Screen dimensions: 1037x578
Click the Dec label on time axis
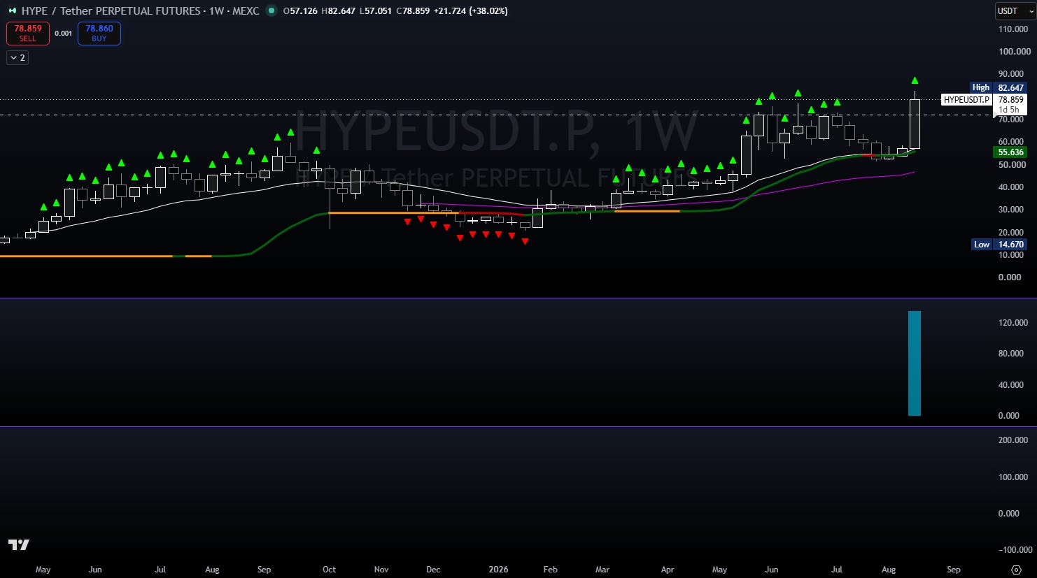pyautogui.click(x=433, y=570)
